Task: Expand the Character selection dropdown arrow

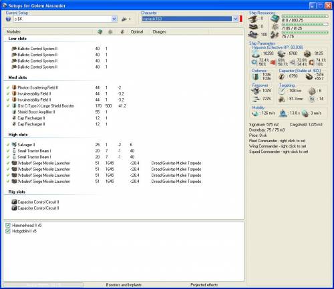Action: coord(235,19)
